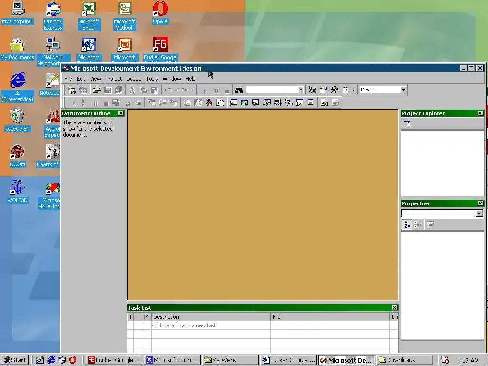Viewport: 488px width, 366px height.
Task: Click the Save All stacked disks icon
Action: point(119,90)
